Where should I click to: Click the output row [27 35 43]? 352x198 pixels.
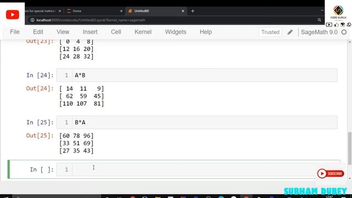tap(76, 151)
